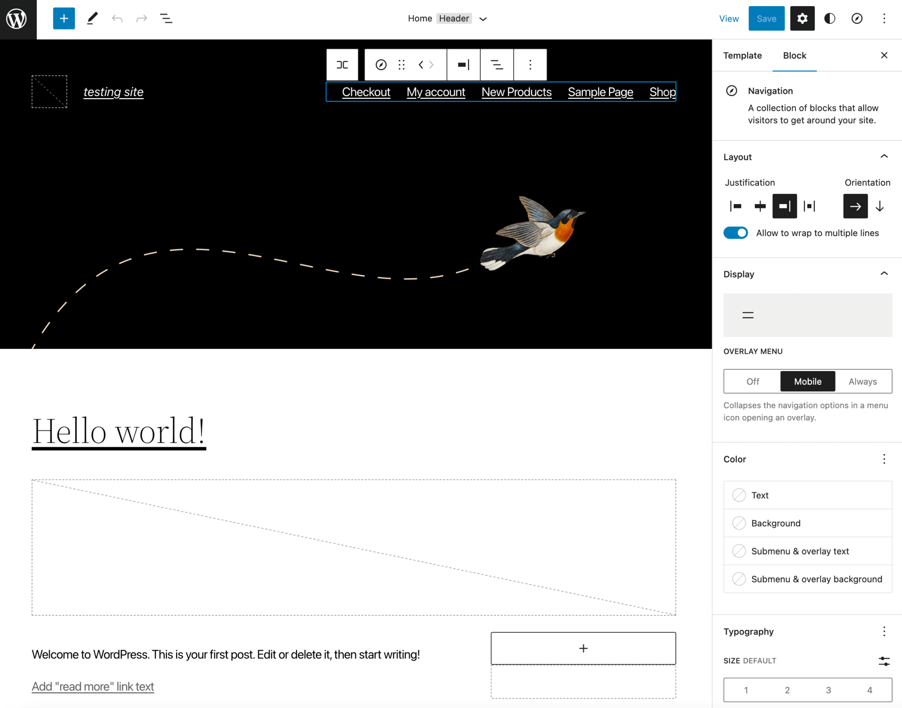This screenshot has height=708, width=902.
Task: Select the welcome post excerpt paragraph
Action: tap(225, 655)
